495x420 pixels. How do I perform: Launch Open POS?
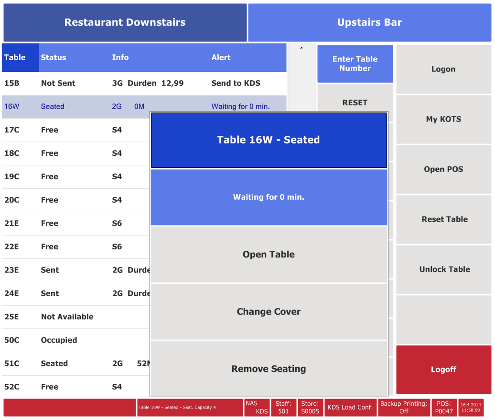pyautogui.click(x=443, y=169)
